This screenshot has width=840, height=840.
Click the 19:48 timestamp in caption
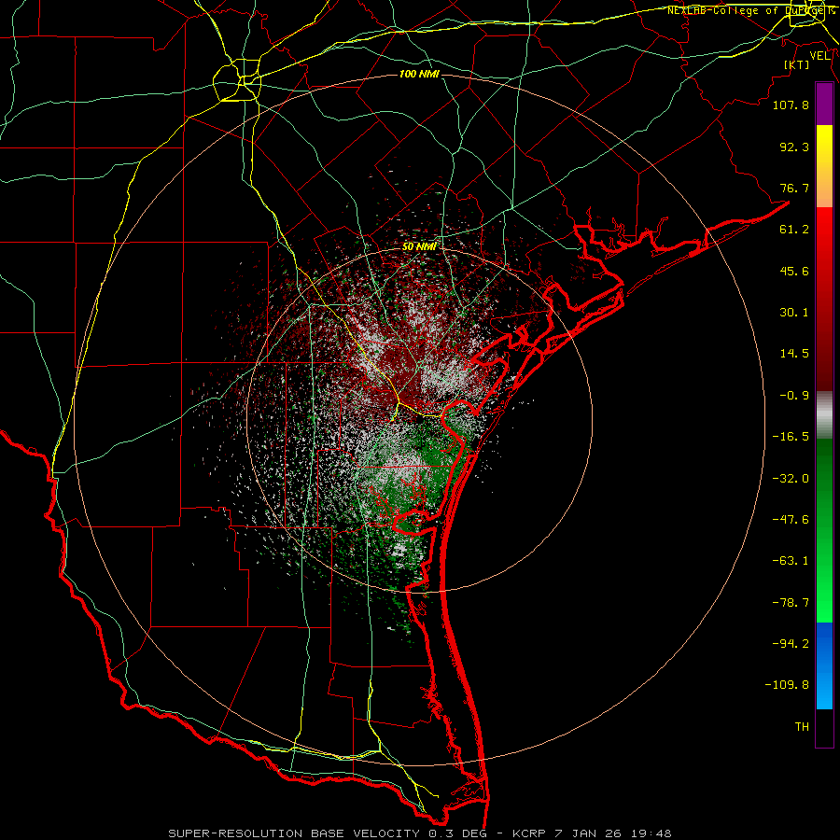652,833
